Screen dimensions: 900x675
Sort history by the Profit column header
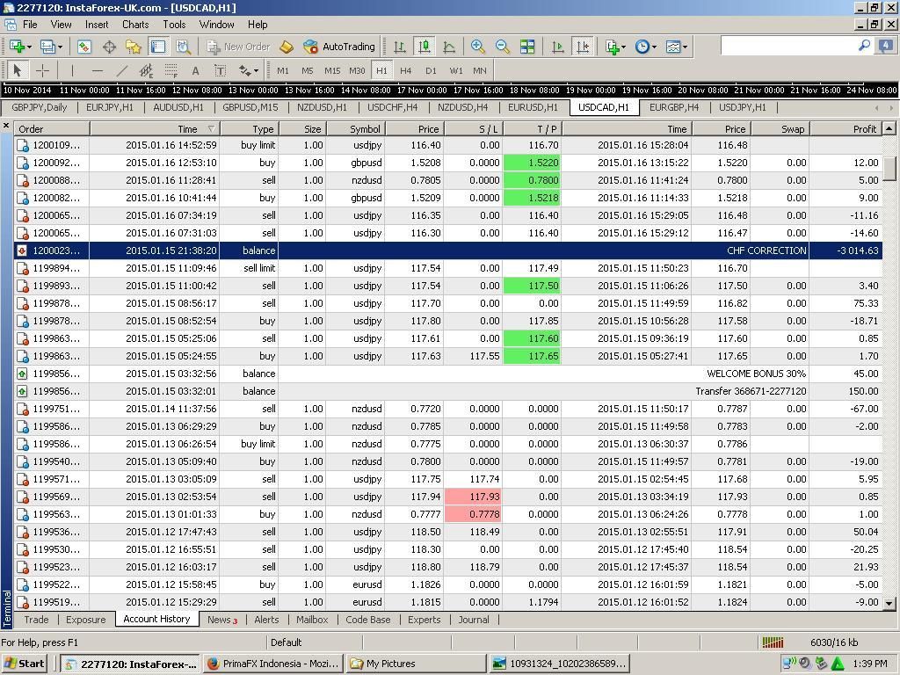pyautogui.click(x=846, y=129)
